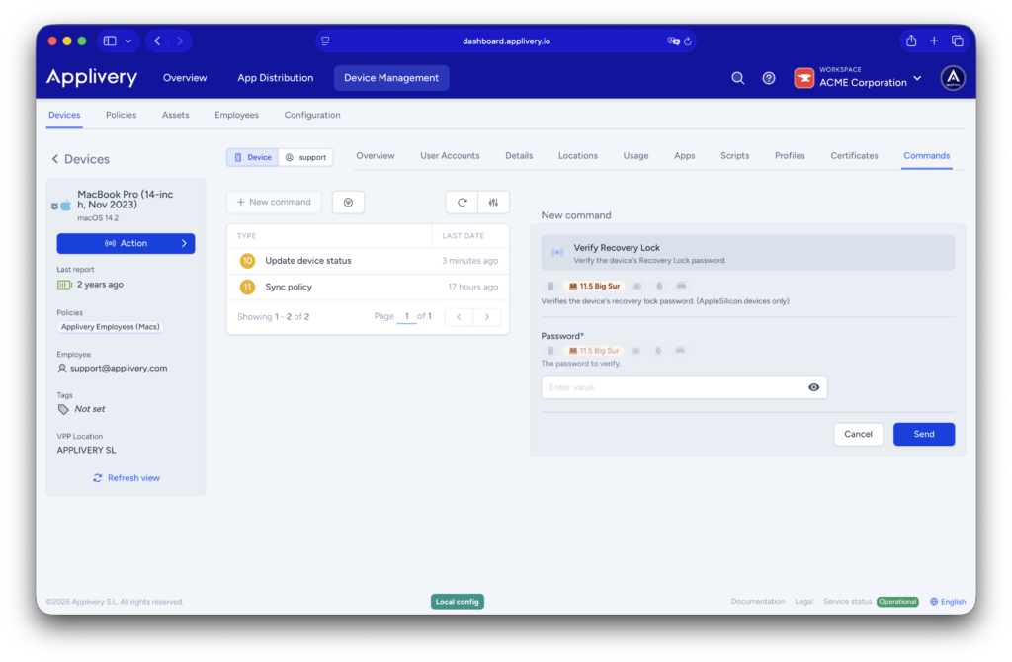
Task: Go to next page arrow
Action: [x=486, y=317]
